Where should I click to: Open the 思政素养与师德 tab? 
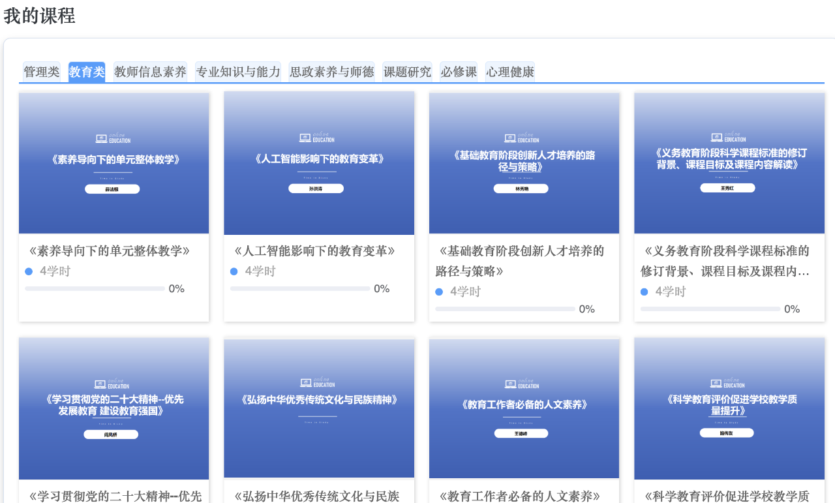pos(331,72)
